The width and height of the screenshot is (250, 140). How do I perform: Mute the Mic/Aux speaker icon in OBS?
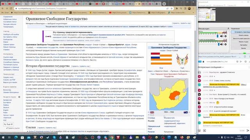221,36
